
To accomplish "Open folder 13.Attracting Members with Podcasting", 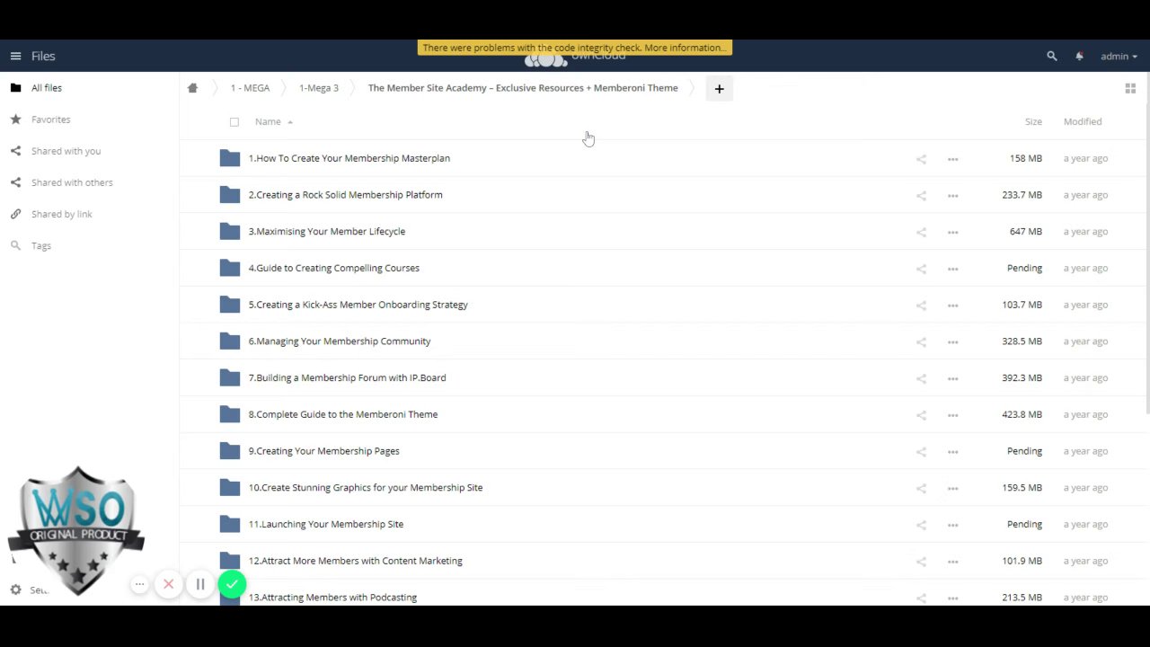I will 332,598.
